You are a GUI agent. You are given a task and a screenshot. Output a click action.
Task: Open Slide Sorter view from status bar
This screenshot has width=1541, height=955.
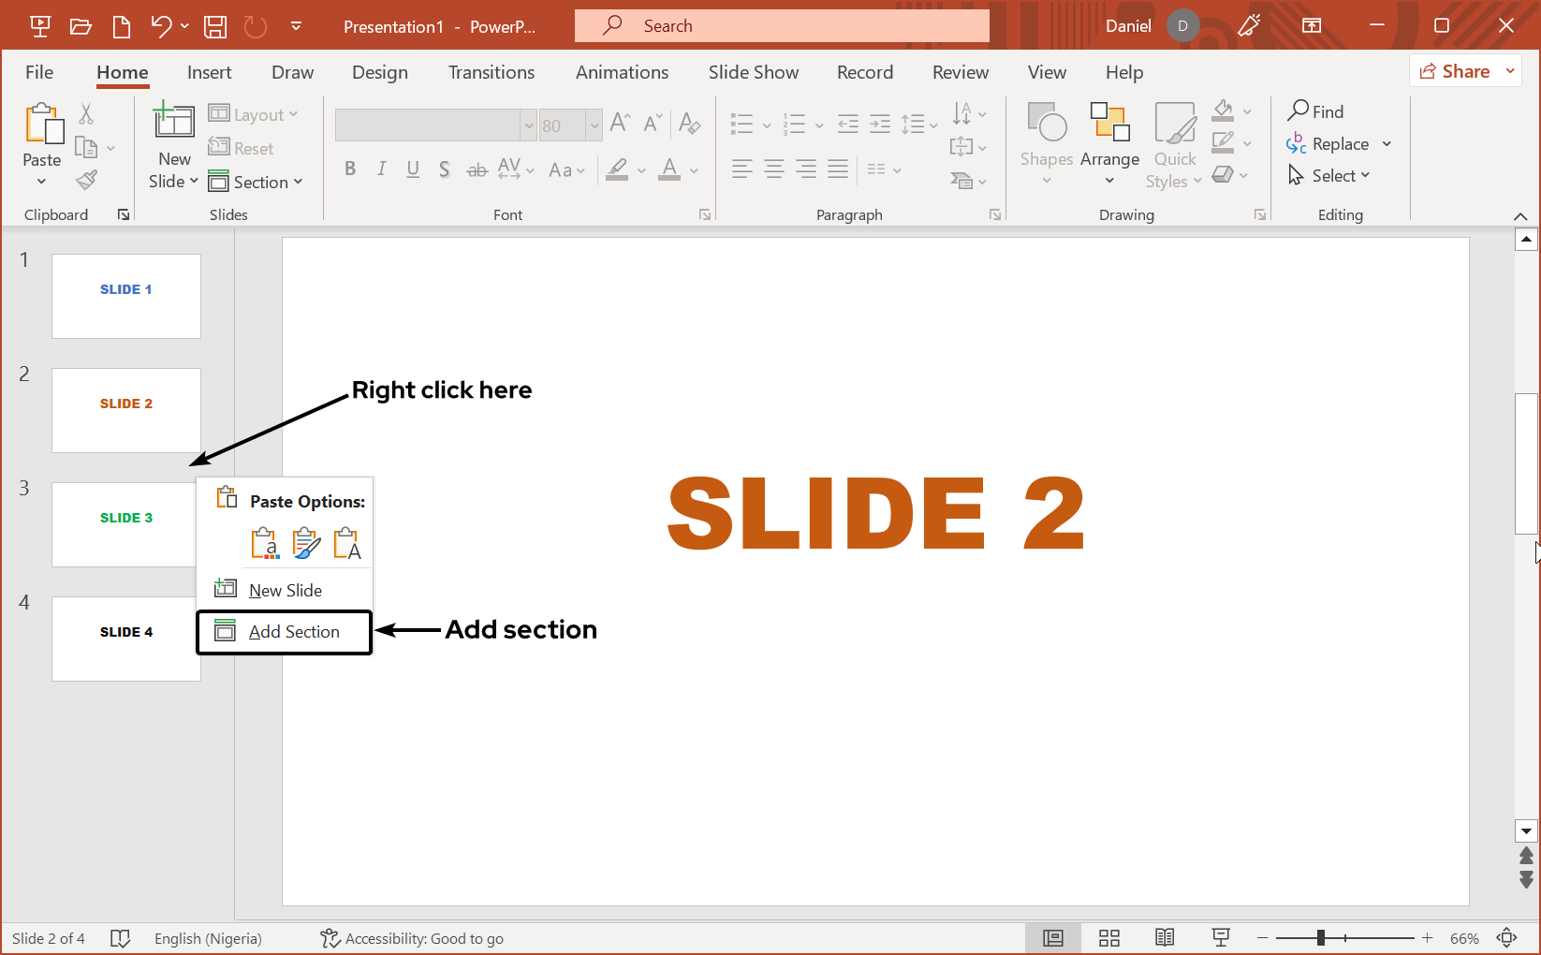pyautogui.click(x=1109, y=938)
